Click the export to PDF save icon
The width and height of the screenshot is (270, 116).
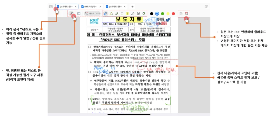[186, 14]
